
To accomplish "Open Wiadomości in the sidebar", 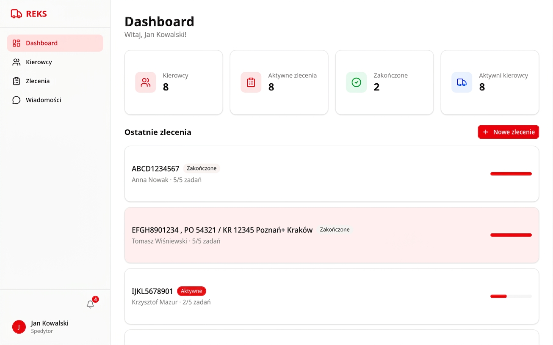I will coord(55,100).
